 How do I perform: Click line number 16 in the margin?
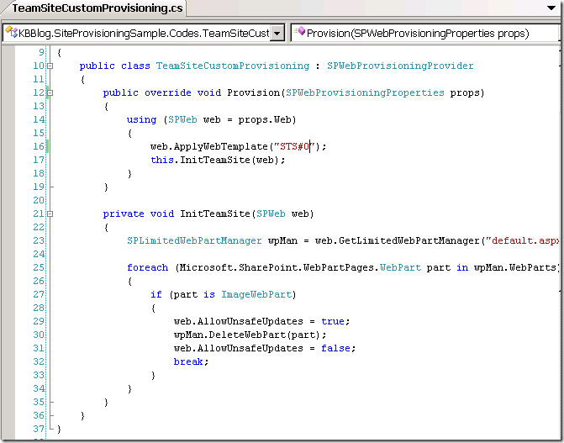pos(39,146)
